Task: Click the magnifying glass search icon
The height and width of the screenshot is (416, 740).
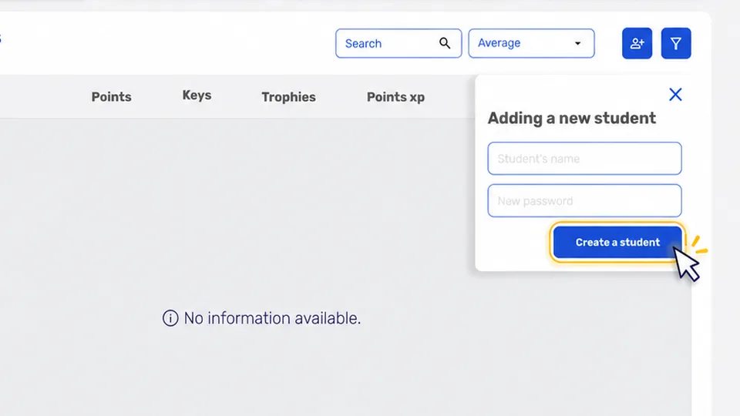Action: coord(445,43)
